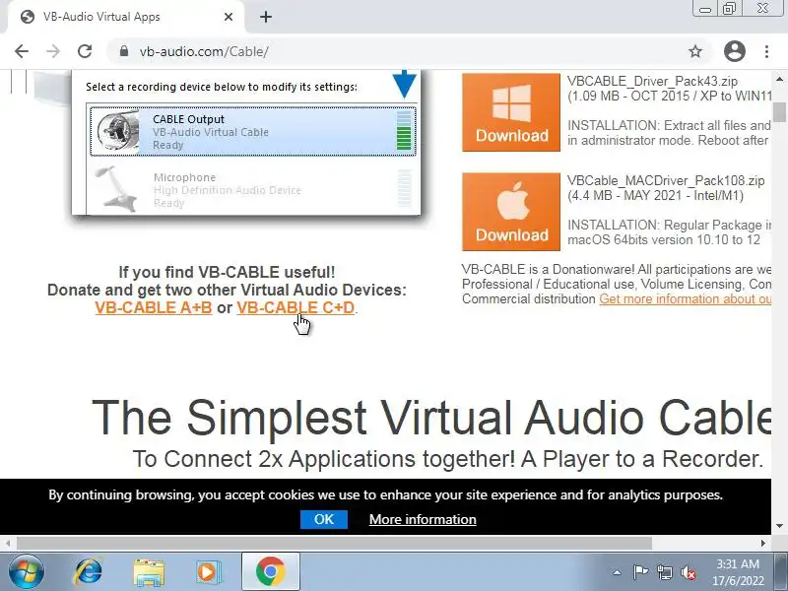Click the horizontal scrollbar right arrow
This screenshot has height=591, width=788.
pyautogui.click(x=763, y=543)
